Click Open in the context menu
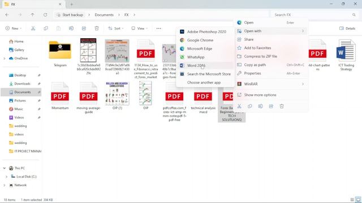This screenshot has height=203, width=362. coord(271,23)
